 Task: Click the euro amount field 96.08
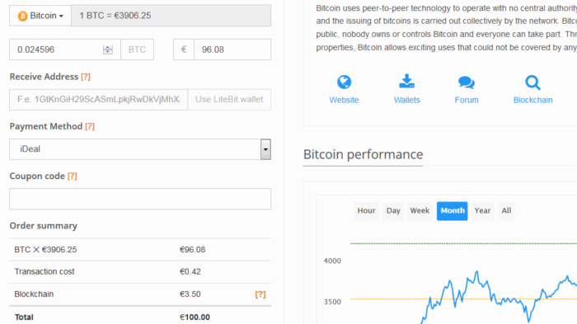(x=232, y=49)
